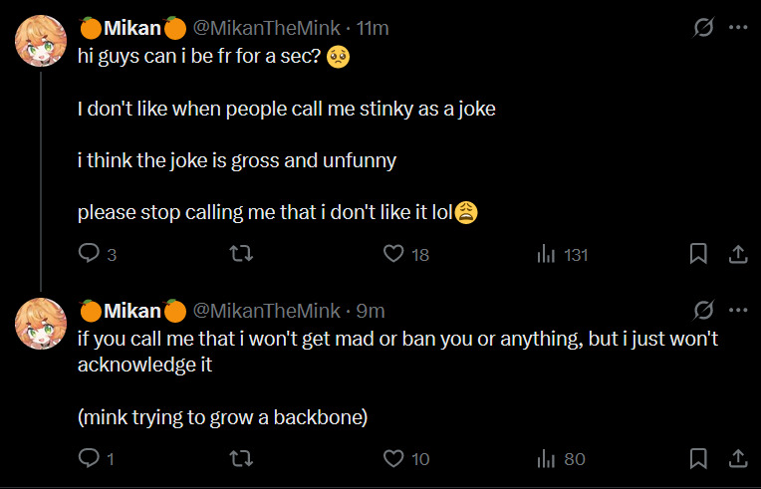Image resolution: width=761 pixels, height=489 pixels.
Task: Open more options on second tweet
Action: [x=738, y=310]
